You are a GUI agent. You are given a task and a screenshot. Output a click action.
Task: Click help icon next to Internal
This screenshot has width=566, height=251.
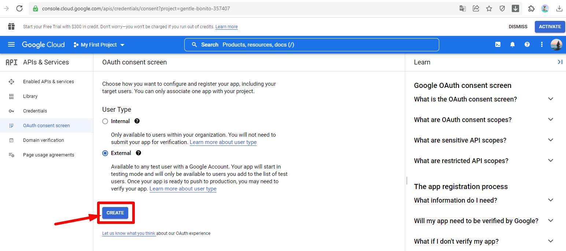[137, 121]
